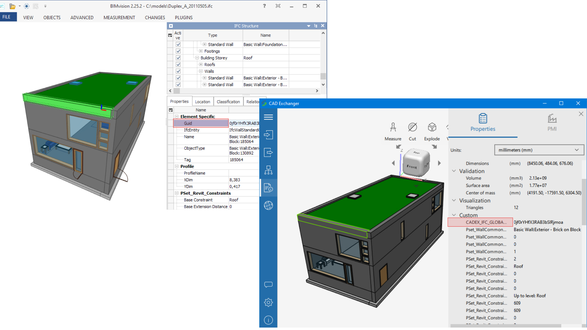Open the CHANGES ribbon tab
587x330 pixels.
tap(155, 18)
